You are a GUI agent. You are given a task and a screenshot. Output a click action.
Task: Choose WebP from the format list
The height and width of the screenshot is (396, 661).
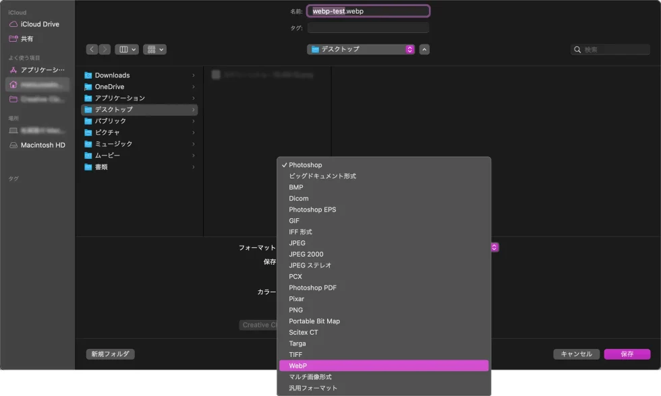(x=298, y=366)
